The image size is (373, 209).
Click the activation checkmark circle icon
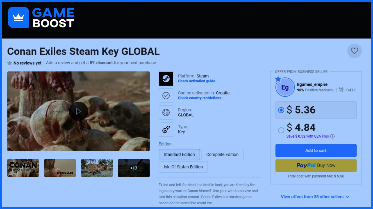coord(166,95)
